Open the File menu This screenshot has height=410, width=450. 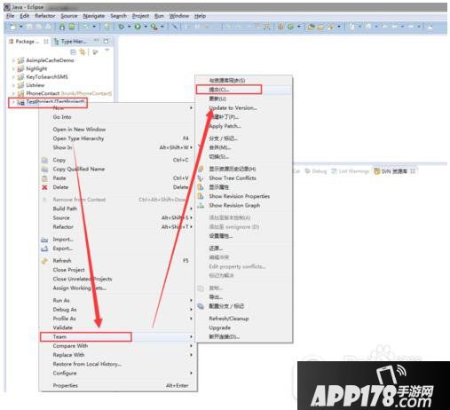click(11, 16)
